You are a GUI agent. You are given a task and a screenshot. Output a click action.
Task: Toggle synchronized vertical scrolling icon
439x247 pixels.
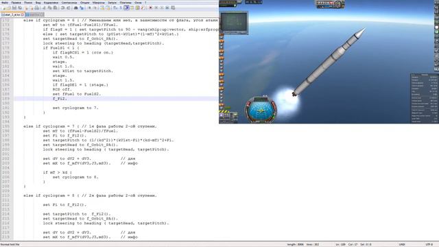click(102, 8)
